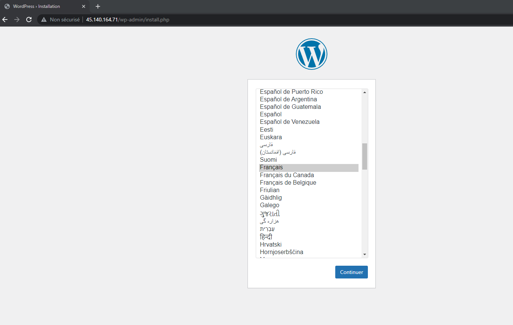The width and height of the screenshot is (513, 325).
Task: Click the language list scroll-down arrow
Action: coord(364,254)
